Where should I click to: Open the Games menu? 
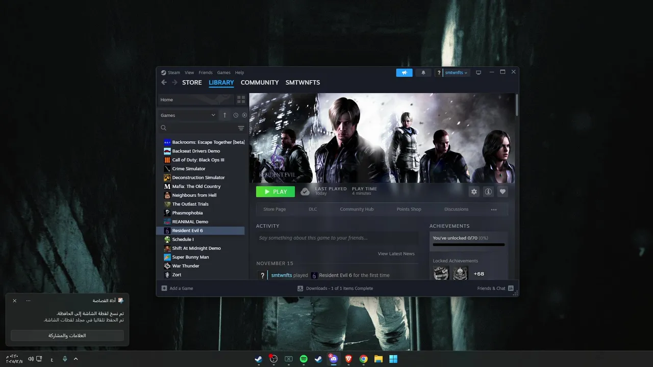(x=224, y=72)
